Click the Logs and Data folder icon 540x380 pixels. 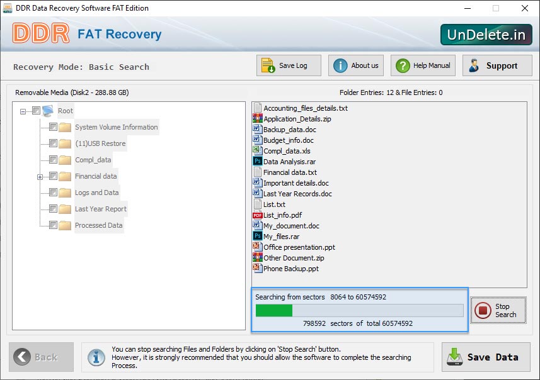[65, 193]
